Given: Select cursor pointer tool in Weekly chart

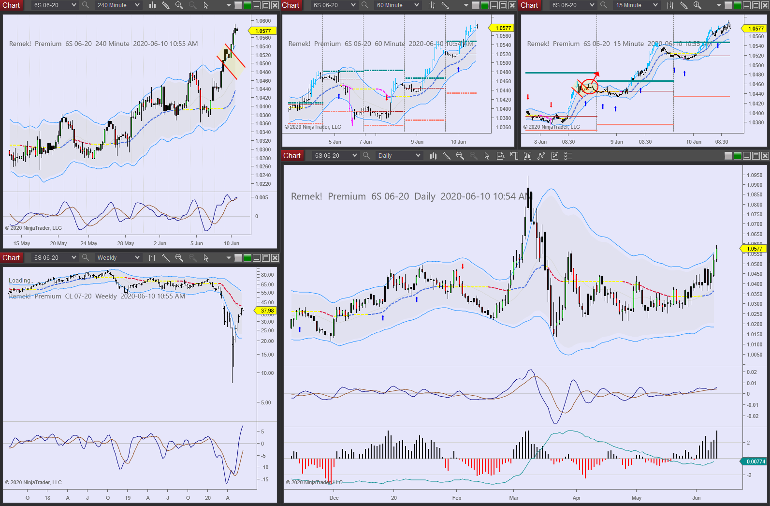Looking at the screenshot, I should point(206,258).
